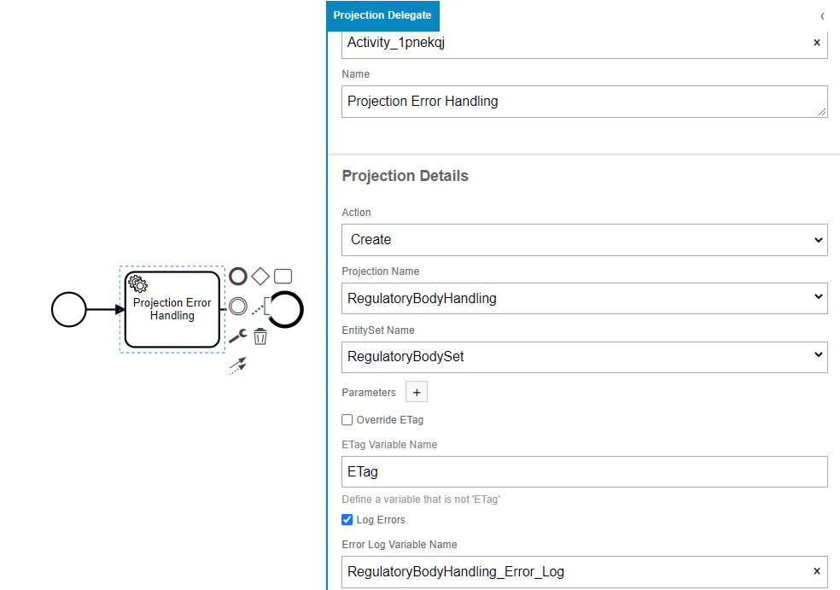Enable the Override ETag checkbox

click(x=347, y=419)
